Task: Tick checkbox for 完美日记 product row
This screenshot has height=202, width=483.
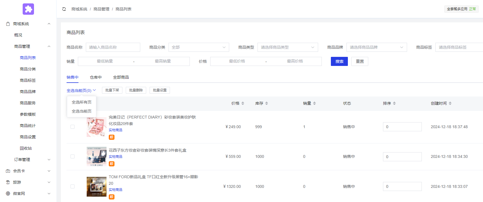Action: (73, 127)
